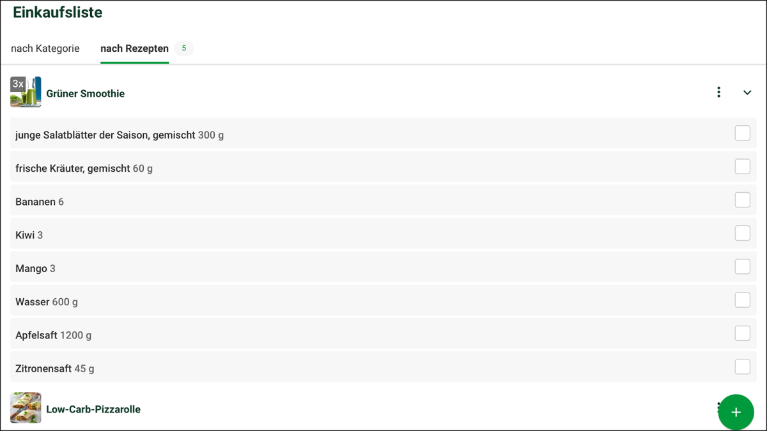This screenshot has width=767, height=431.
Task: Collapse the Grüner Smoothie recipe section
Action: pyautogui.click(x=747, y=93)
